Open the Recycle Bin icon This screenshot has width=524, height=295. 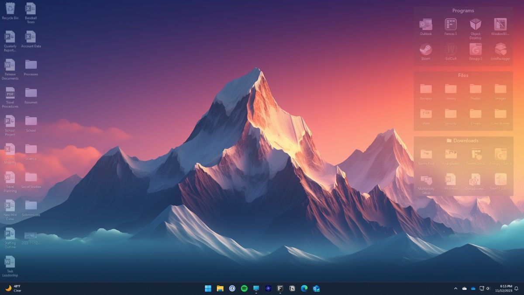(10, 11)
